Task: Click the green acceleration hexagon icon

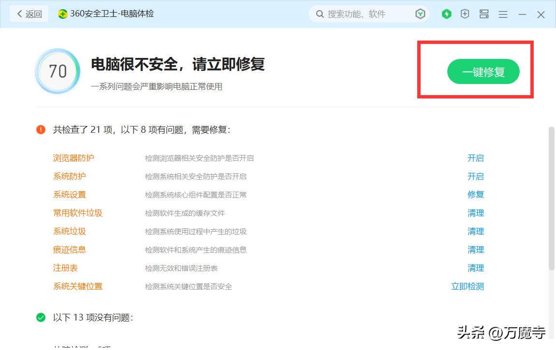Action: pos(446,14)
